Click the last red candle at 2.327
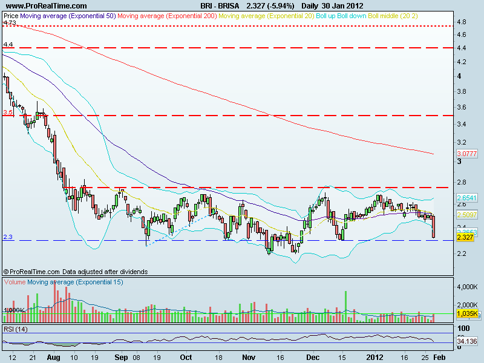Image resolution: width=484 pixels, height=363 pixels. pos(434,227)
